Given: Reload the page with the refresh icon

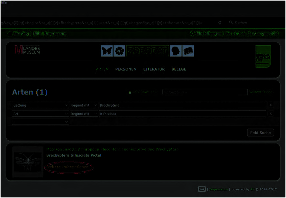Looking at the screenshot, I should click(220, 23).
